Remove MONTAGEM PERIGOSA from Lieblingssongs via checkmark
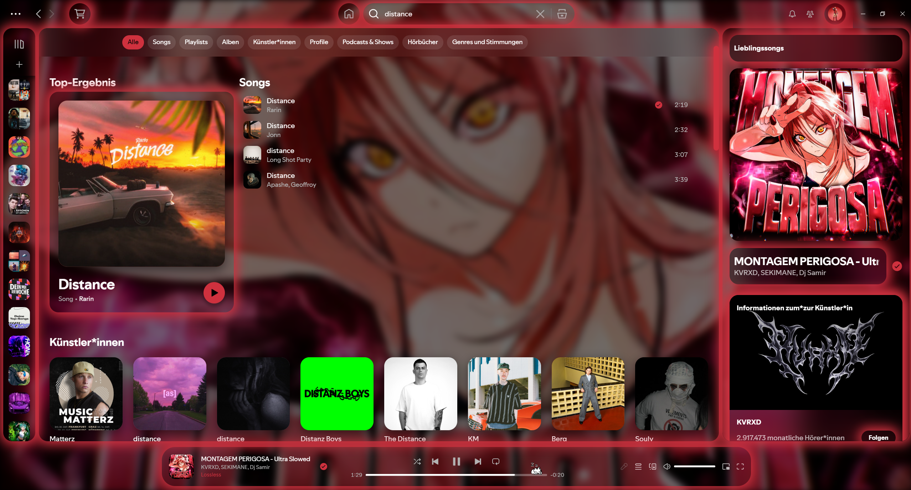This screenshot has height=490, width=911. pyautogui.click(x=897, y=266)
